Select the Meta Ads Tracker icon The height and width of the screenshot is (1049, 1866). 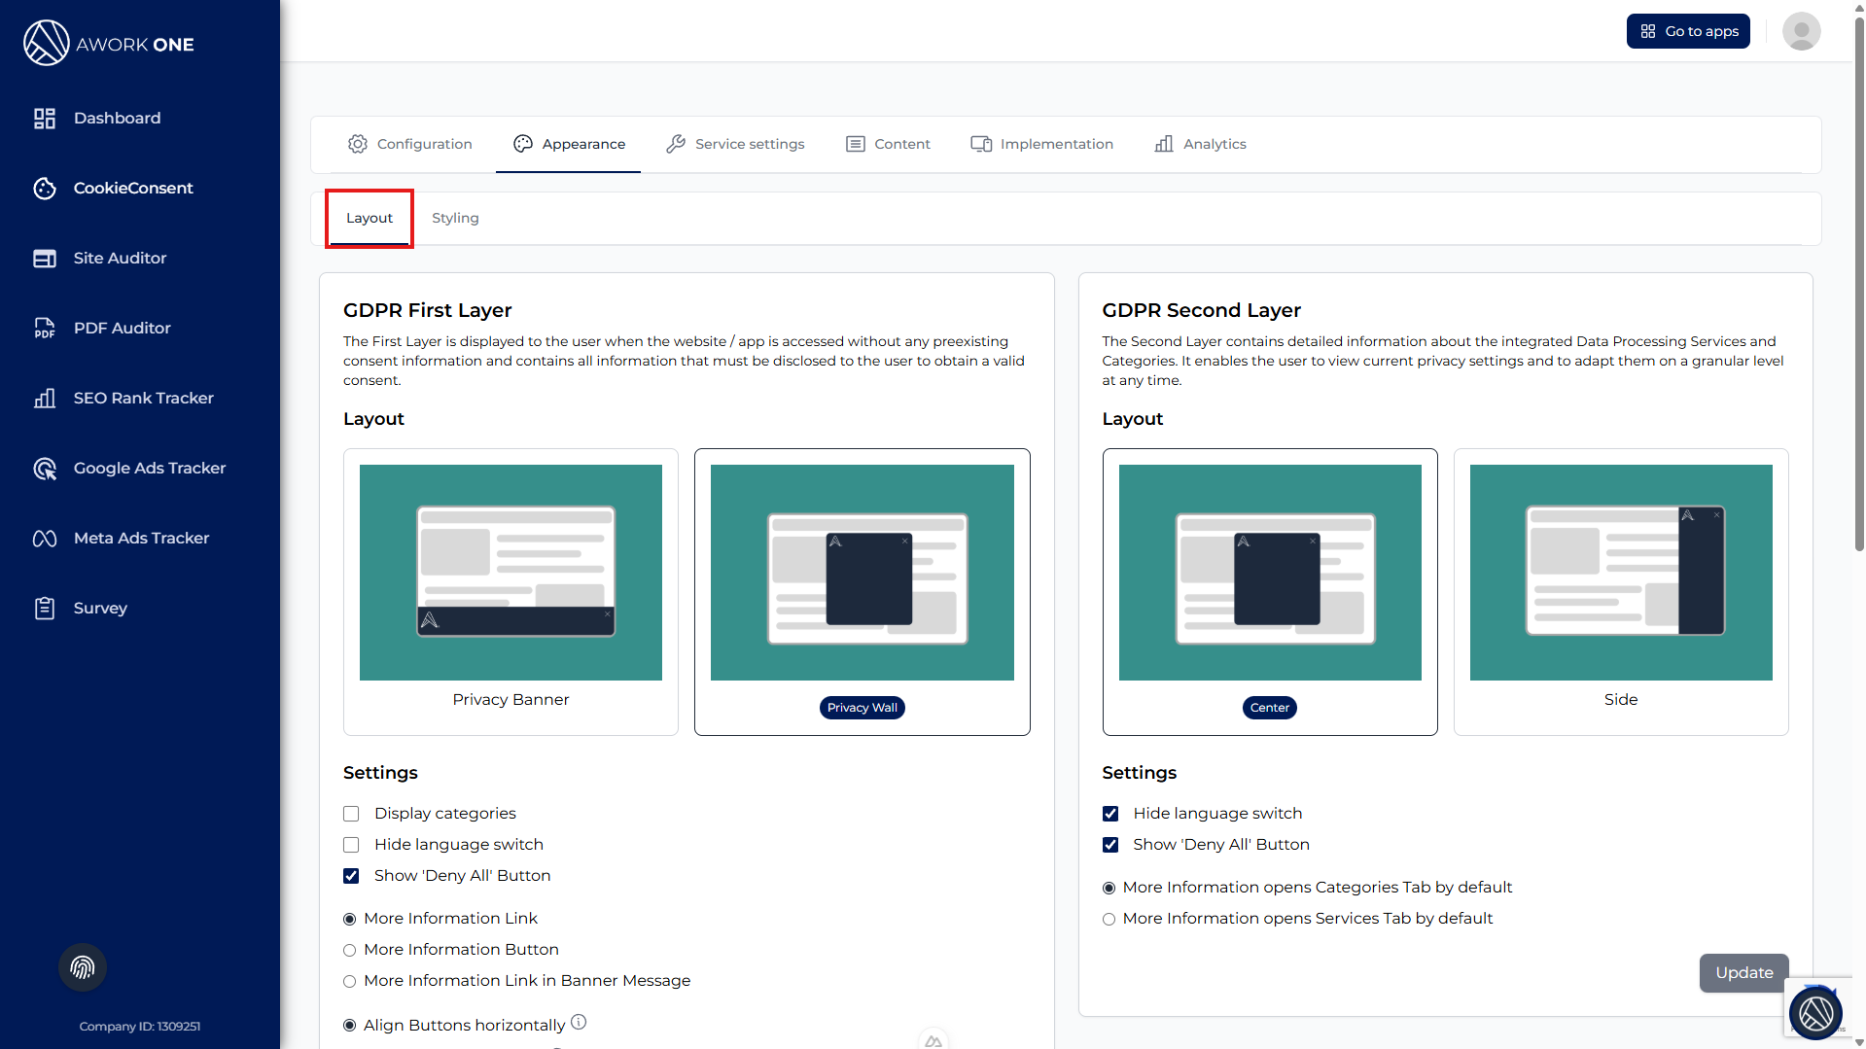(45, 539)
